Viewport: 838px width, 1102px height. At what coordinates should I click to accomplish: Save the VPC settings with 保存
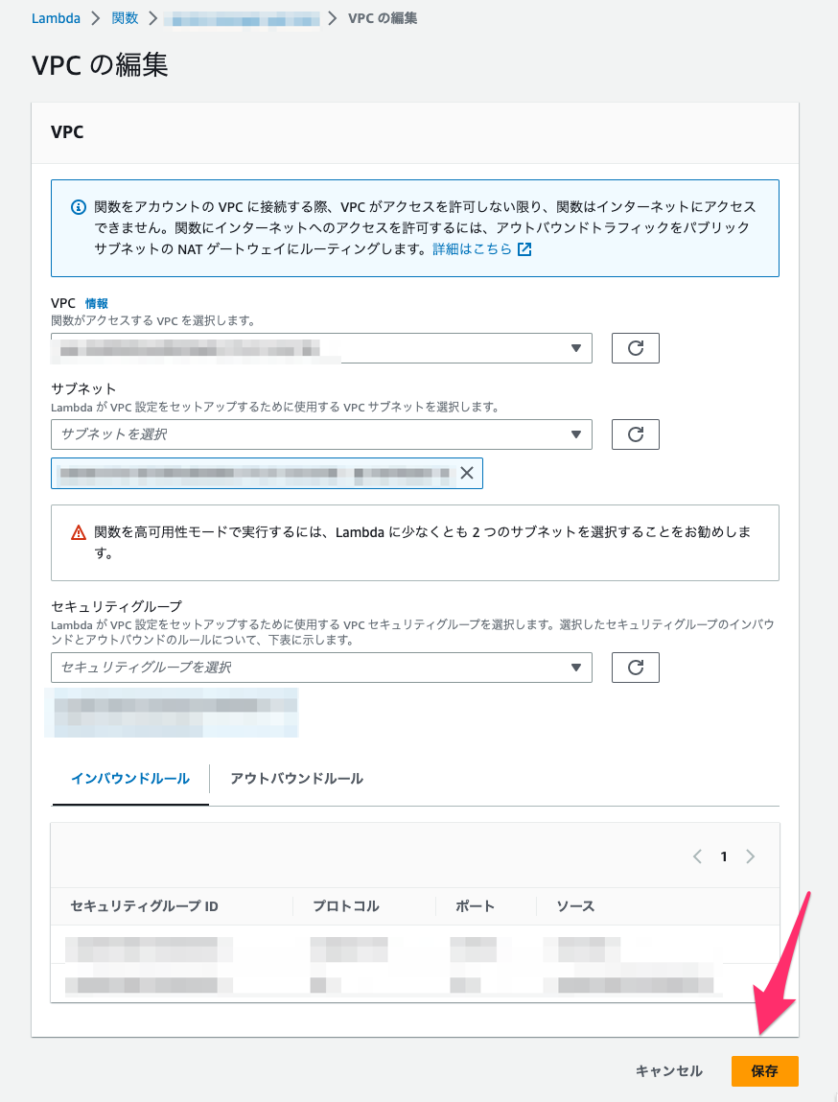(764, 1071)
